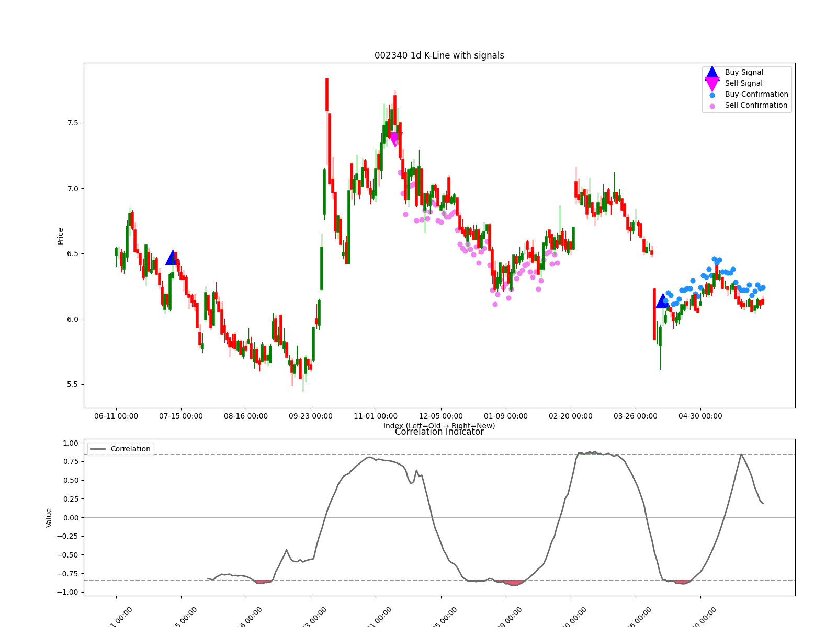837x627 pixels.
Task: Click the '04-30 00:00' date tick label
Action: (700, 416)
